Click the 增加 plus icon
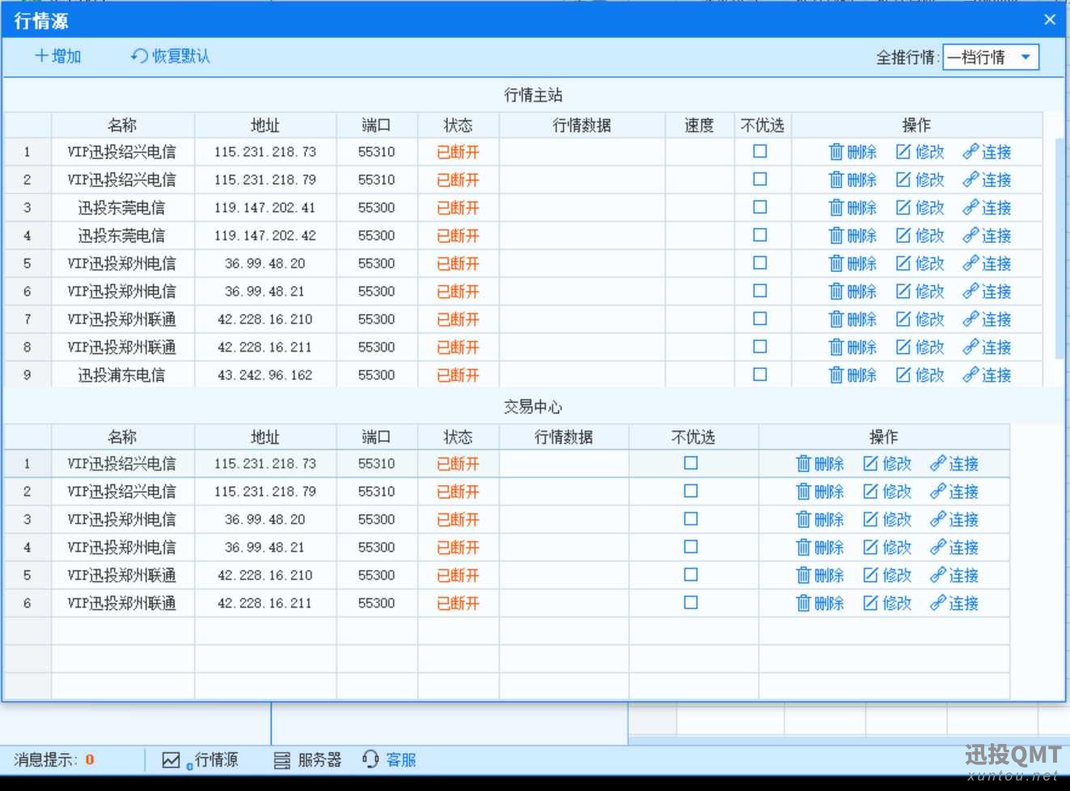This screenshot has height=791, width=1070. pos(42,56)
